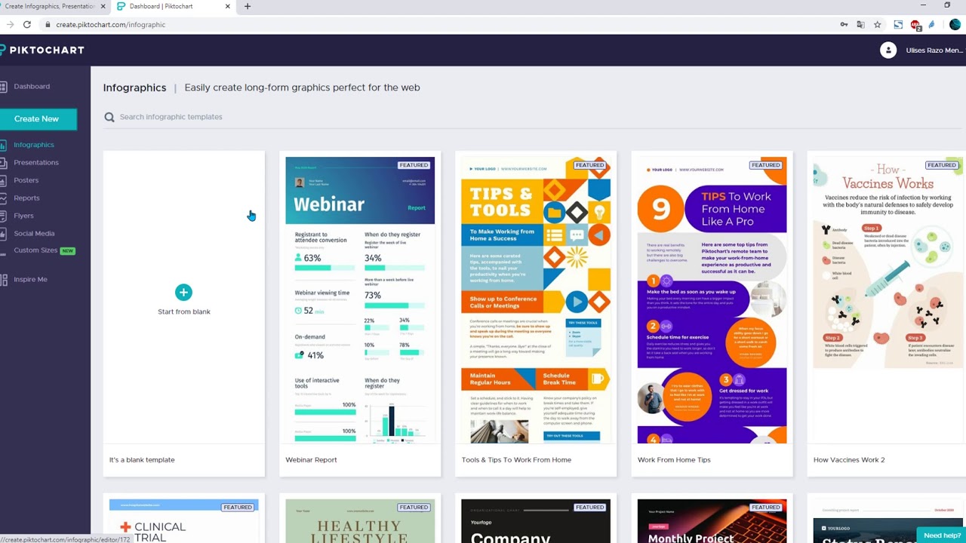Viewport: 966px width, 543px height.
Task: Click the search magnifier icon
Action: tap(109, 117)
